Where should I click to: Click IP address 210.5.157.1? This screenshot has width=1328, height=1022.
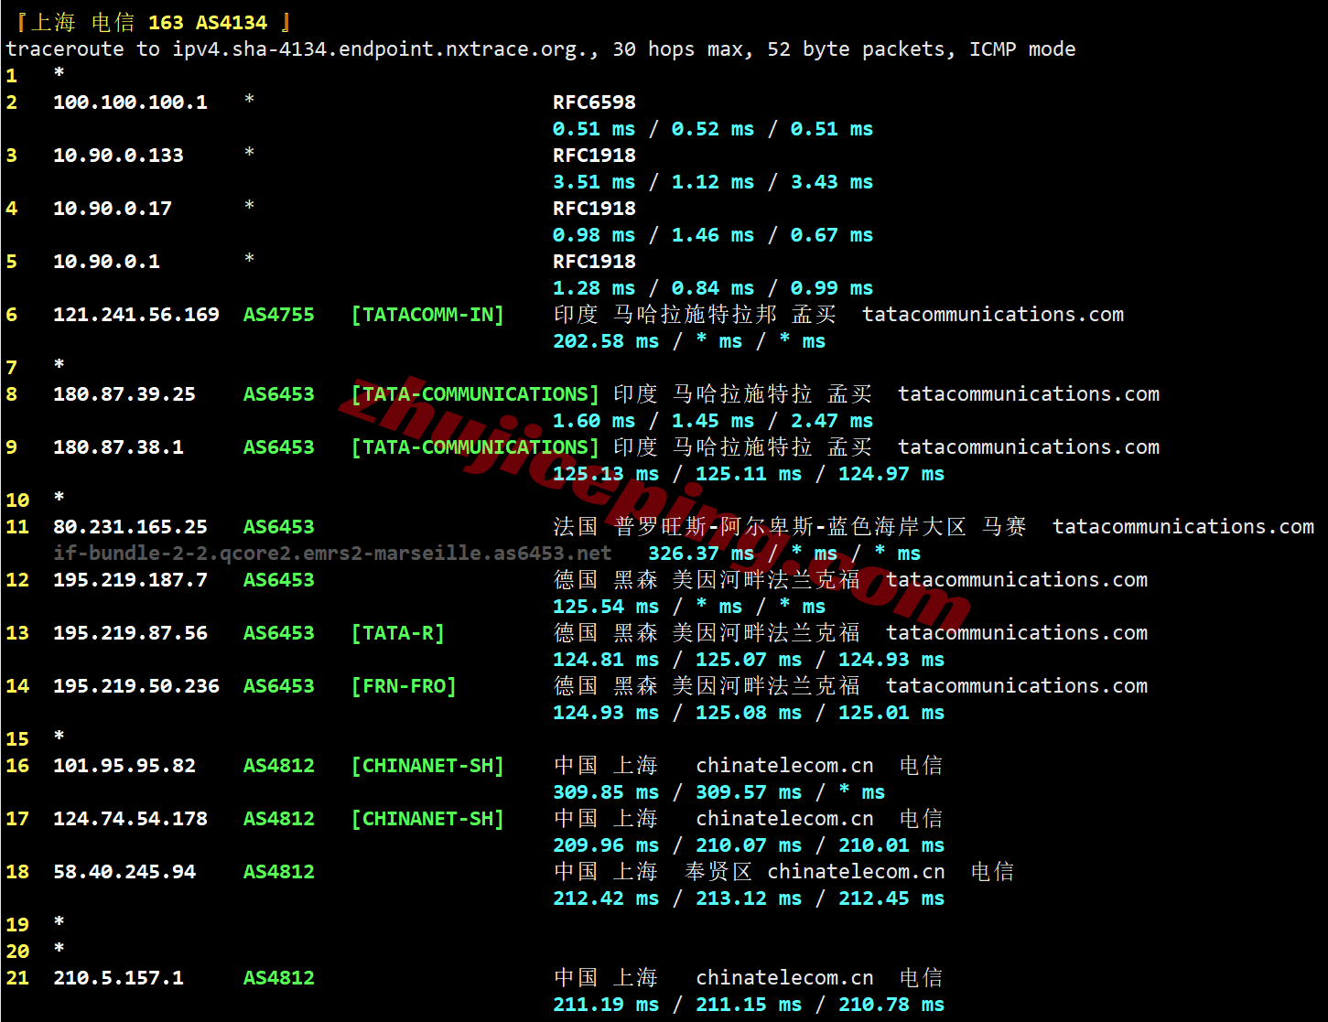click(118, 978)
